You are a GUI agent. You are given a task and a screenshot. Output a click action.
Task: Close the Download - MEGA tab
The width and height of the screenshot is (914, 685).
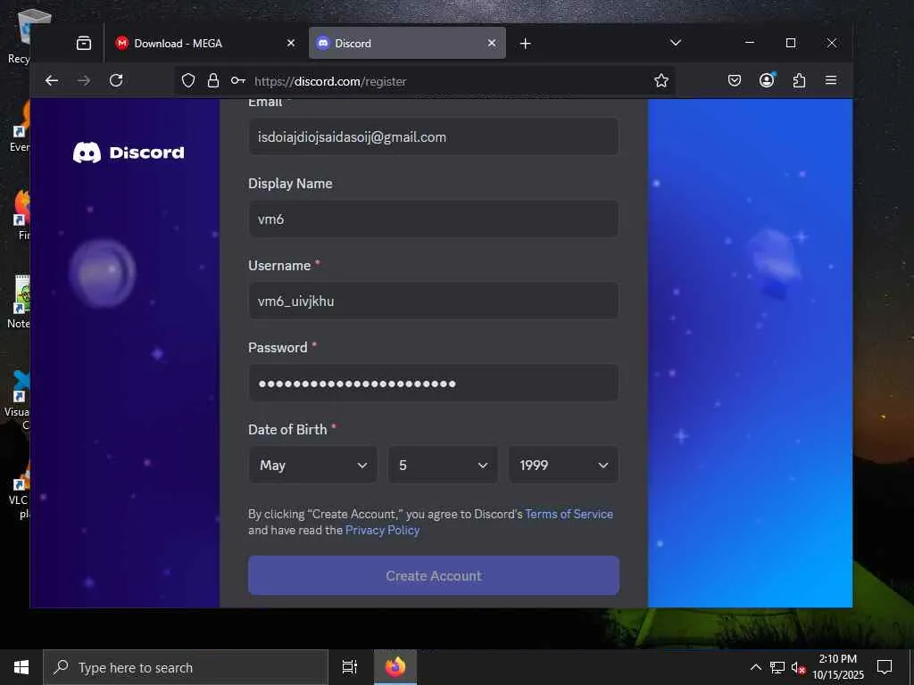(x=291, y=43)
